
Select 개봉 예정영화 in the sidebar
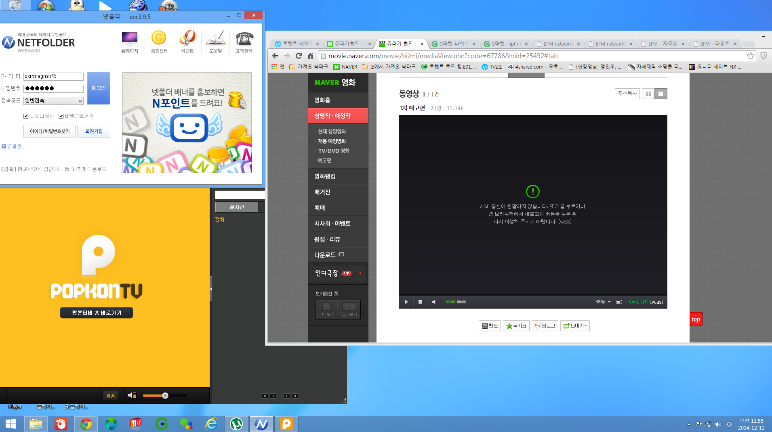[x=332, y=141]
